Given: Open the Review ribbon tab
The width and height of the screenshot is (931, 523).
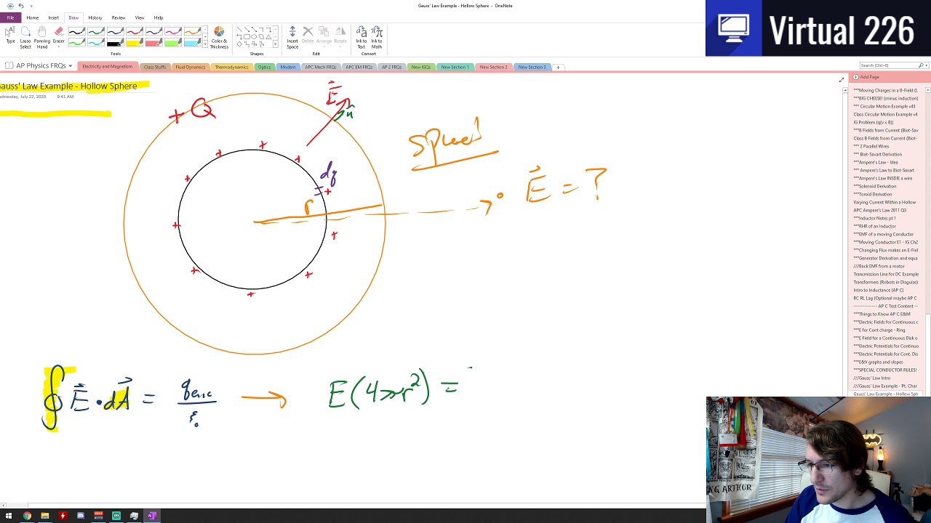Looking at the screenshot, I should [x=119, y=17].
